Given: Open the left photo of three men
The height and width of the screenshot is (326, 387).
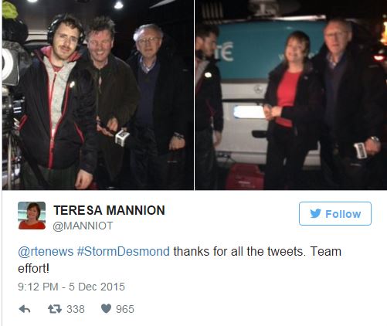Looking at the screenshot, I should 98,95.
